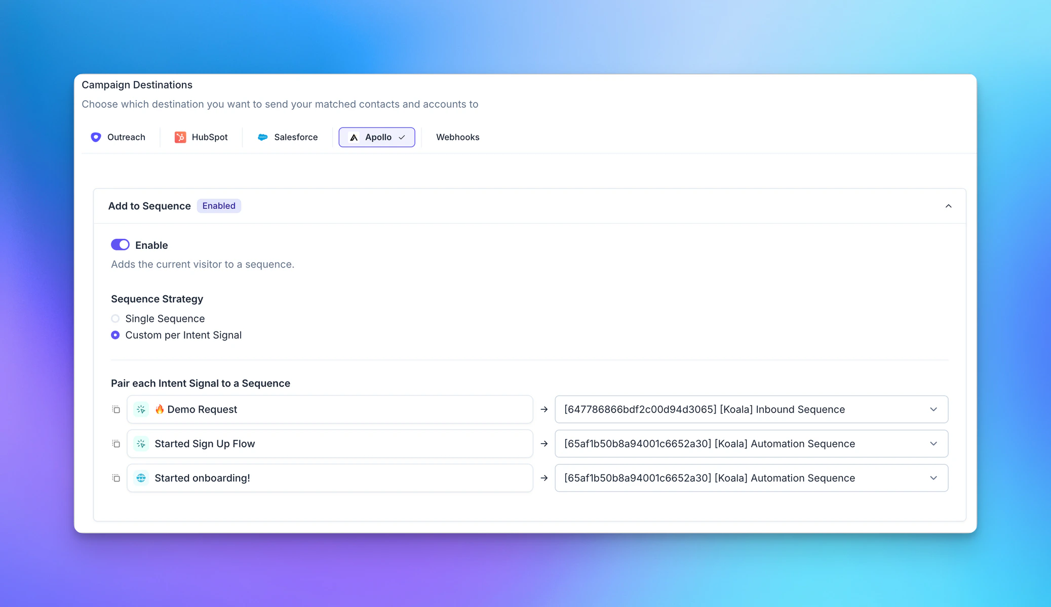Click the HubSpot logo icon
The width and height of the screenshot is (1051, 607).
(x=180, y=137)
